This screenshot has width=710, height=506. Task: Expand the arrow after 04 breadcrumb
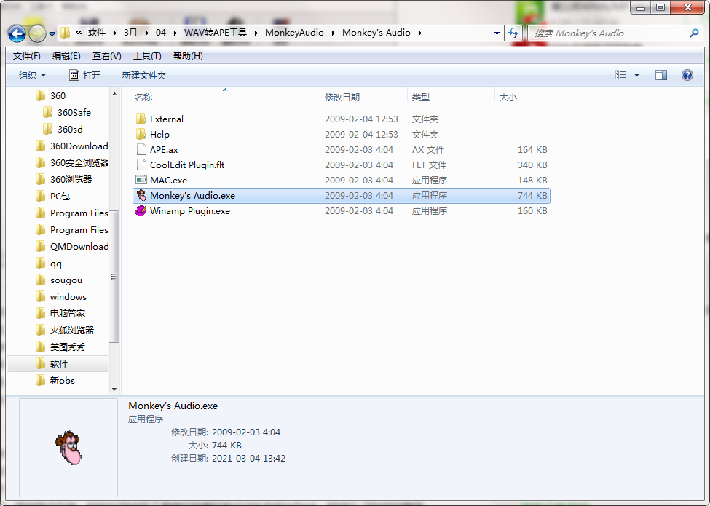[x=175, y=33]
